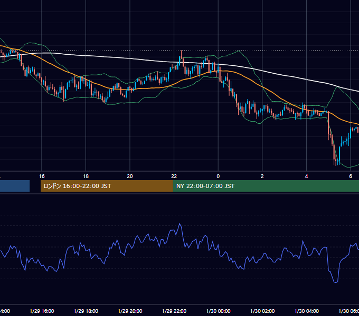Click the '16' hour label on price axis
Image resolution: width=359 pixels, height=316 pixels.
coord(42,176)
